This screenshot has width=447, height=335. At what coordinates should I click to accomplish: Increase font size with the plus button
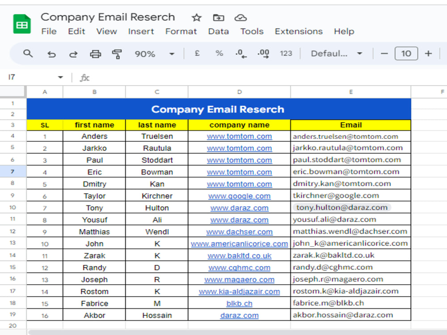pos(428,53)
